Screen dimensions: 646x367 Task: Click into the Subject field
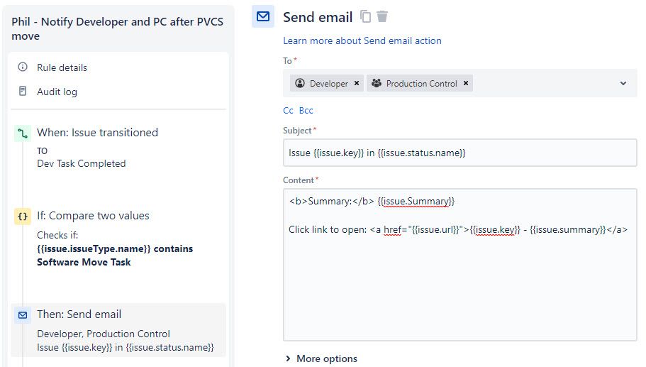coord(460,153)
